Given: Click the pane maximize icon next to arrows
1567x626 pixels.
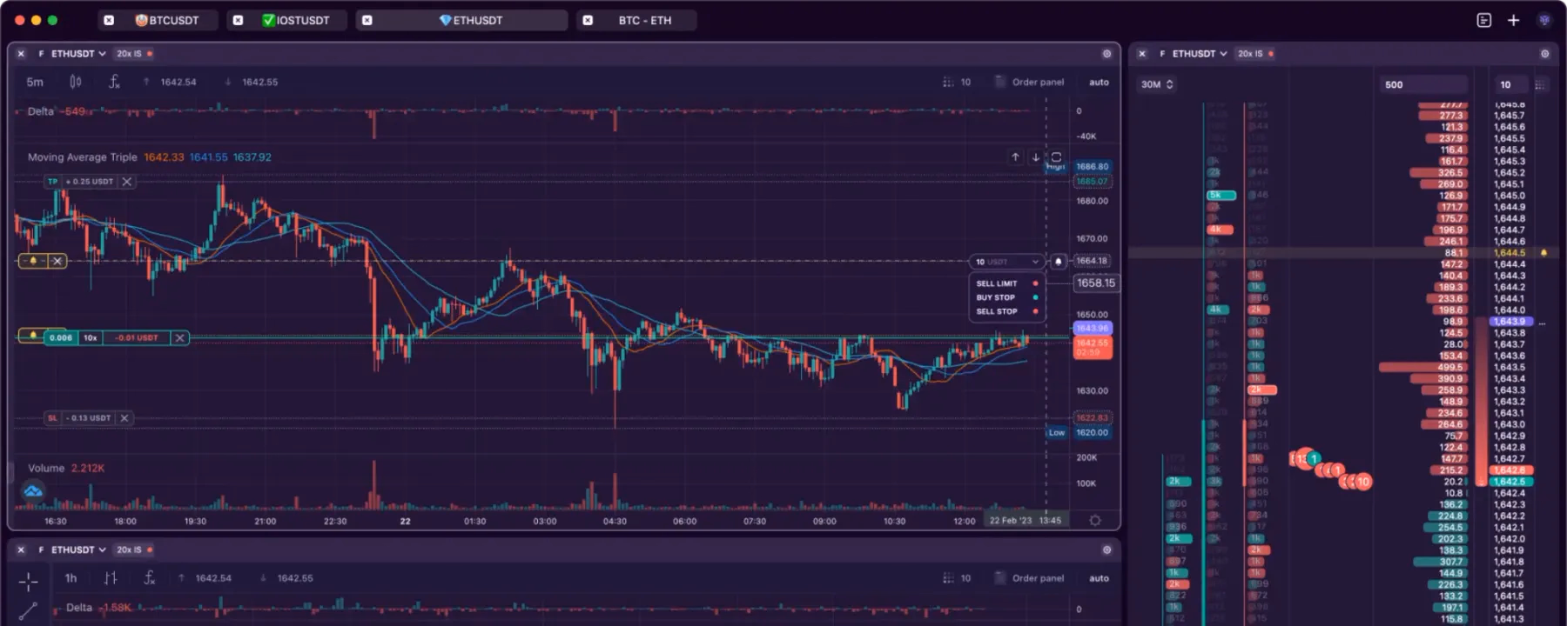Looking at the screenshot, I should pyautogui.click(x=1056, y=157).
